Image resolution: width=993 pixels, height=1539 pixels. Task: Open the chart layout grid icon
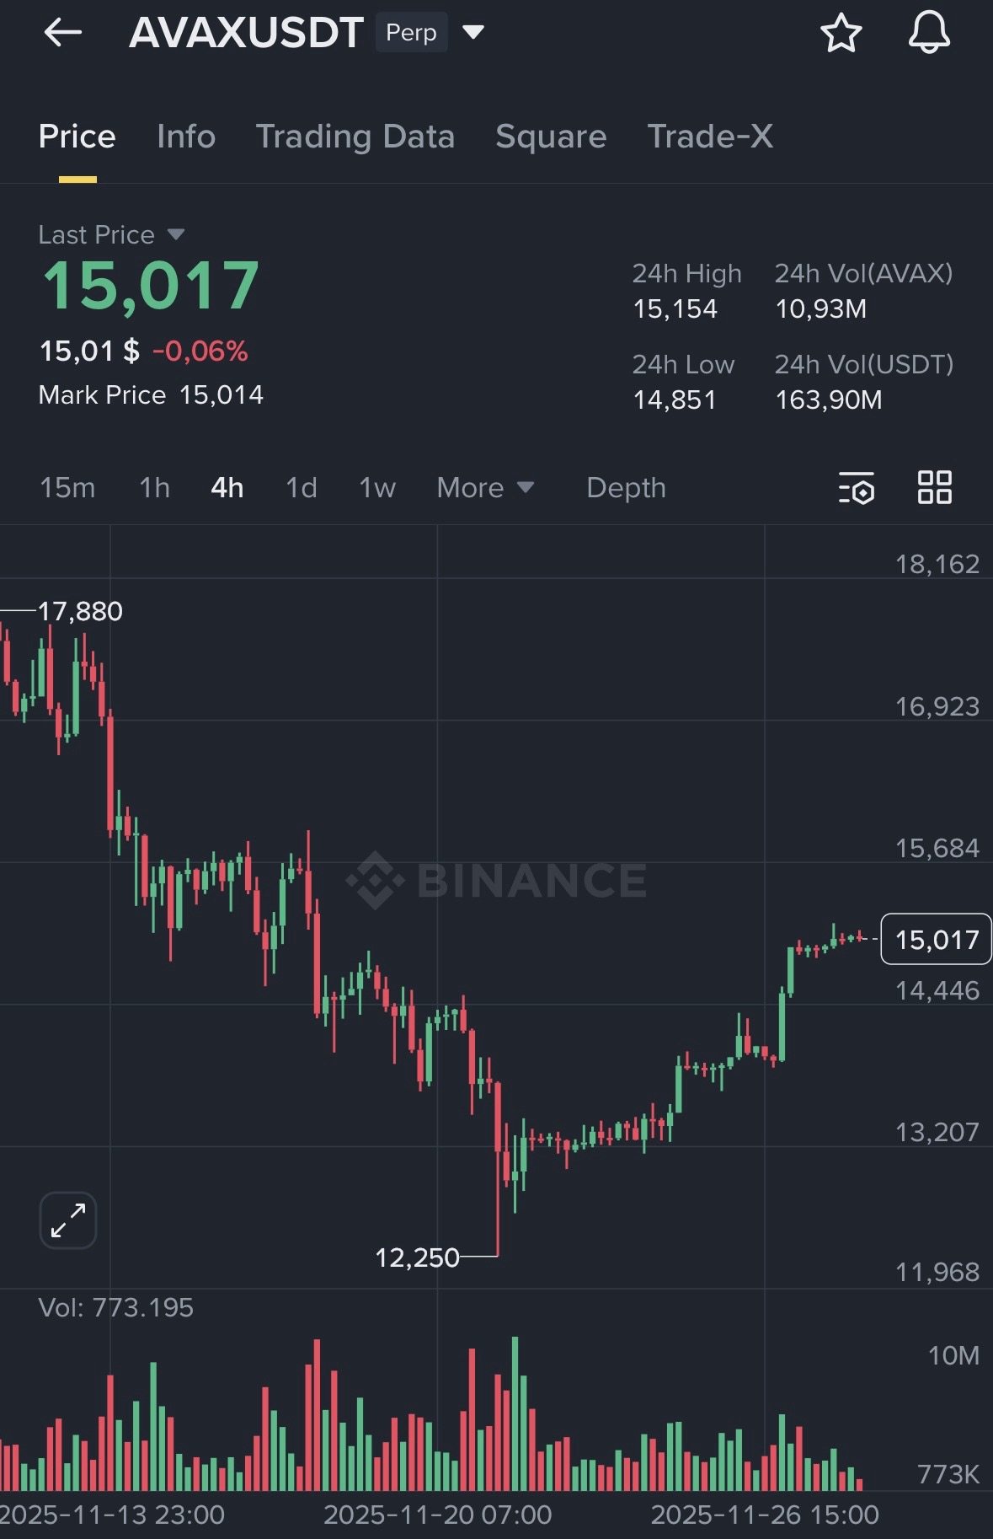click(934, 487)
